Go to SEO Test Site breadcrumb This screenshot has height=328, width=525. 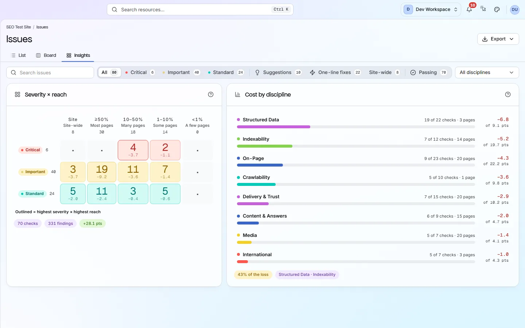pyautogui.click(x=19, y=27)
